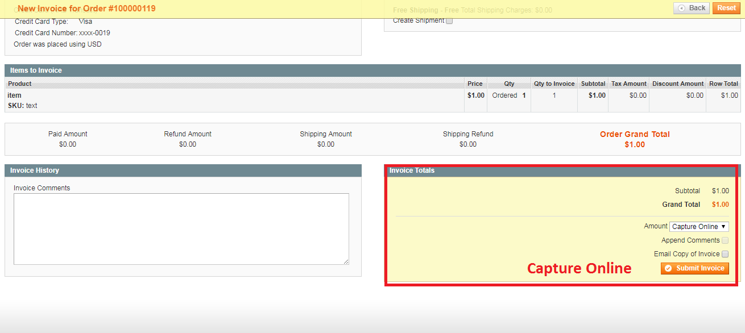Tick the Append Comments checkbox
This screenshot has height=333, width=745.
[x=725, y=240]
